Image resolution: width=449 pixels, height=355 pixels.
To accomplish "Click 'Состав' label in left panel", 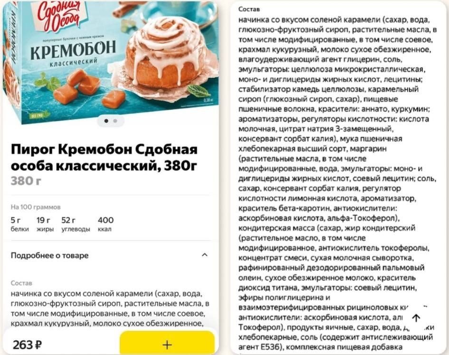I will tap(21, 283).
